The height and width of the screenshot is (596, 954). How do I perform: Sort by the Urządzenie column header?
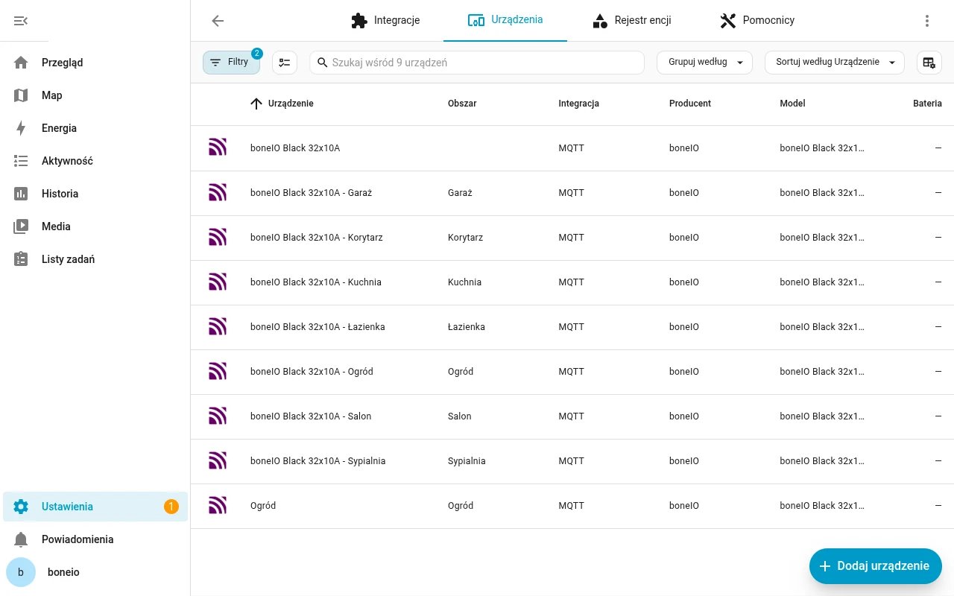click(x=291, y=104)
